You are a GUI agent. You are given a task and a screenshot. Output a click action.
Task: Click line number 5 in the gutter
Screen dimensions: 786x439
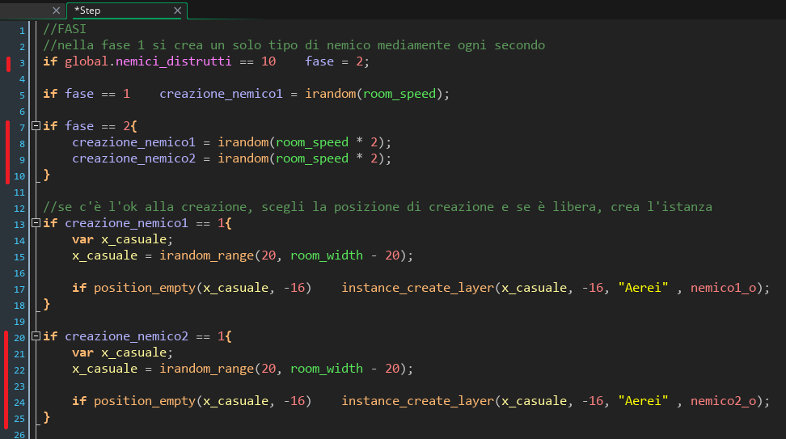(x=22, y=95)
